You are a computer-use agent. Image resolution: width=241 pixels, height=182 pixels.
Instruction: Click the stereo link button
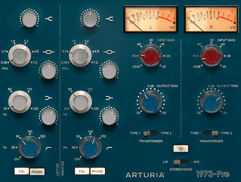[x=181, y=148]
